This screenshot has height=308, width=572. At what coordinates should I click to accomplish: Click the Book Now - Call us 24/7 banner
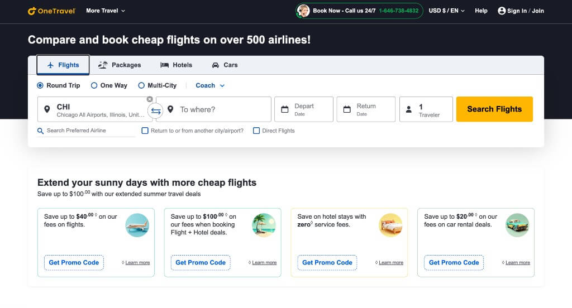(359, 11)
